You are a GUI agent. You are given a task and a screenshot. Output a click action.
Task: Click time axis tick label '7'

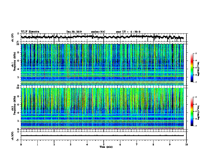coord(137,145)
